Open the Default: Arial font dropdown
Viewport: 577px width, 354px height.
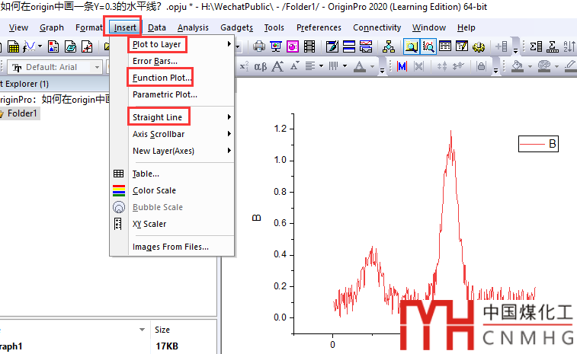97,67
